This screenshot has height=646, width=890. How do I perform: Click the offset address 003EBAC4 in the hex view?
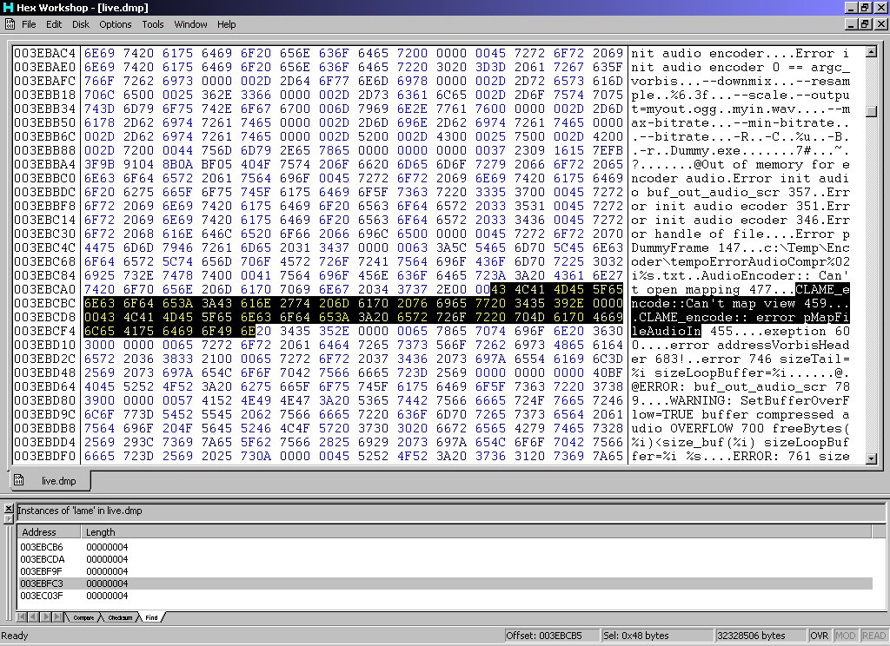point(45,53)
